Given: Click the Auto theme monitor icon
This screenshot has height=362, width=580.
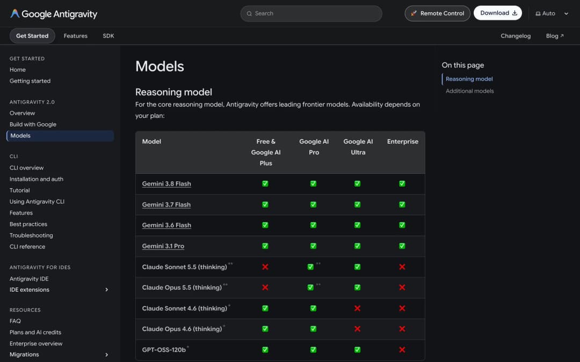Looking at the screenshot, I should coord(538,13).
